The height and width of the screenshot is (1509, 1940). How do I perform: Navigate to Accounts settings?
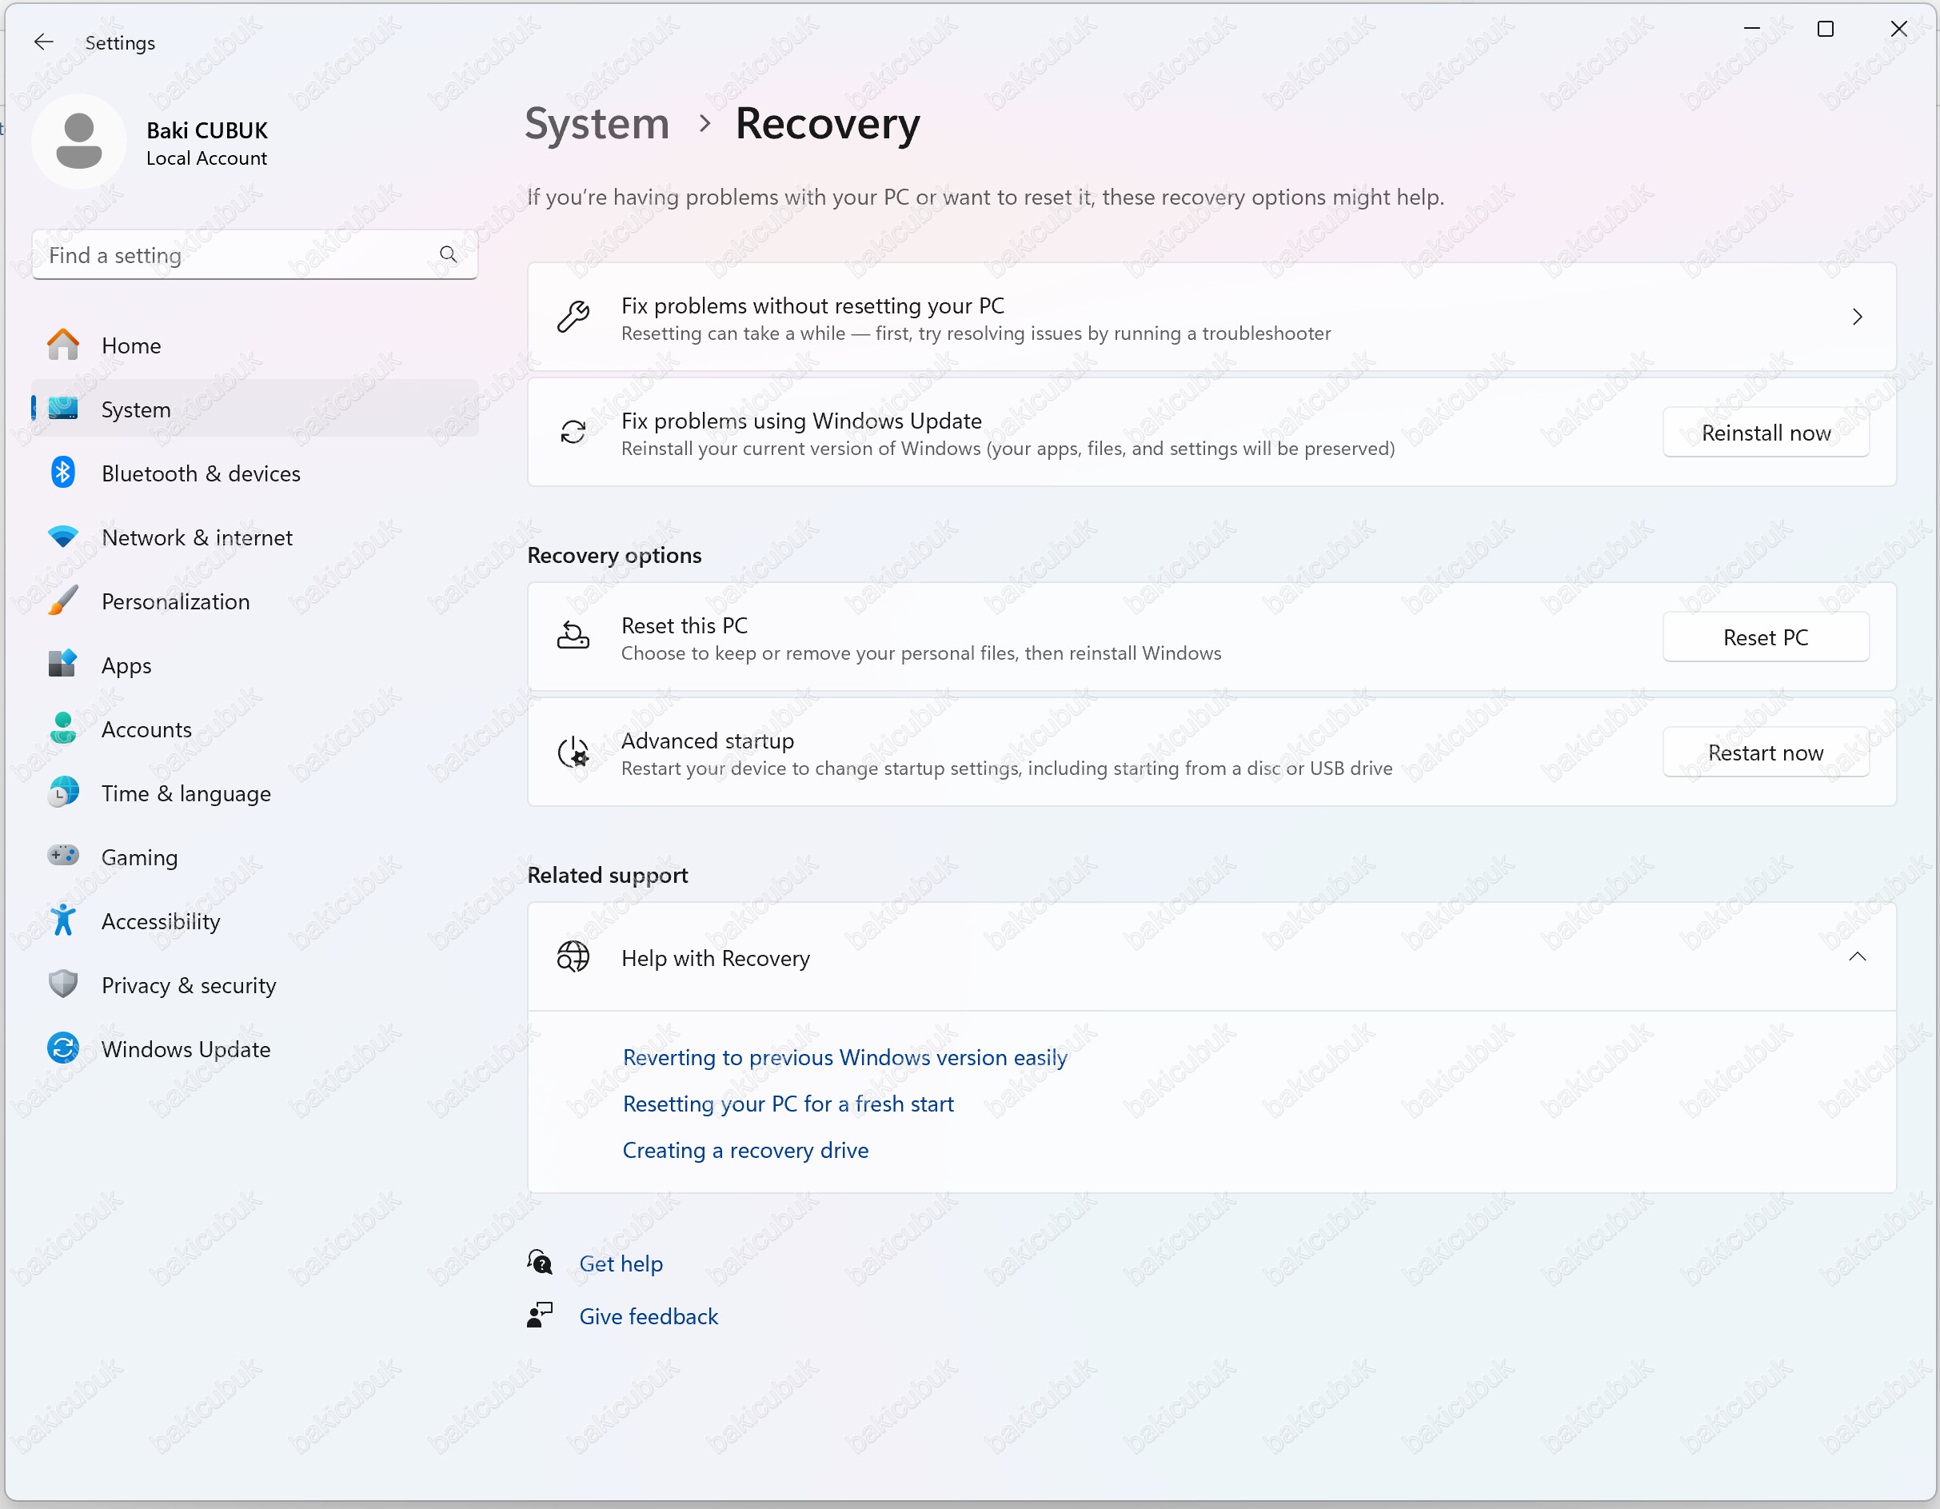[x=255, y=729]
